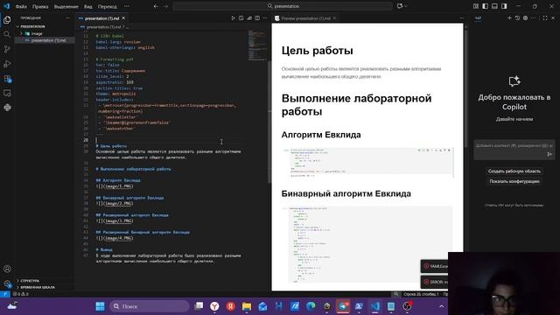Open the Run and Debug view

coord(7,64)
